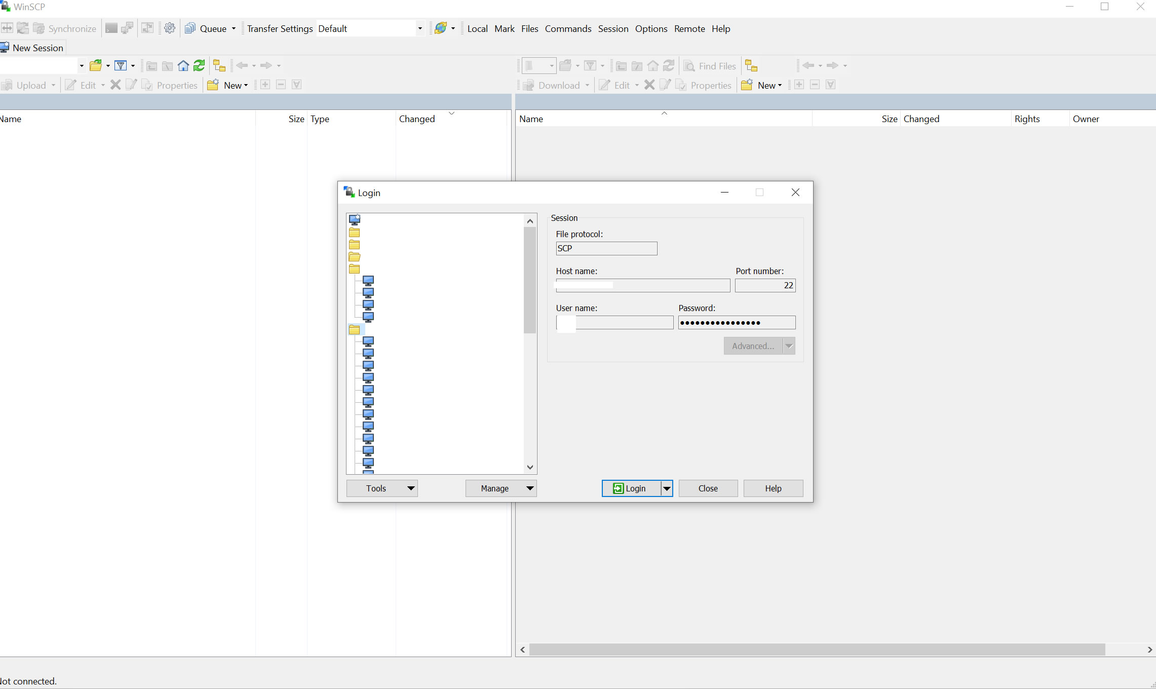This screenshot has height=689, width=1156.
Task: Click the local panel filter icon
Action: (121, 66)
